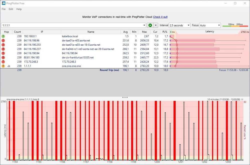Click the orange hop 8 circle icon
Viewport: 250px width, 165px height.
(x=3, y=66)
